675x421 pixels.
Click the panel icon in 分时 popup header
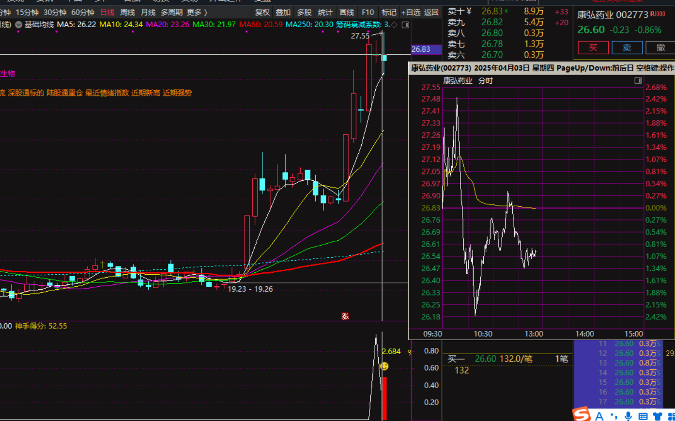coord(638,80)
